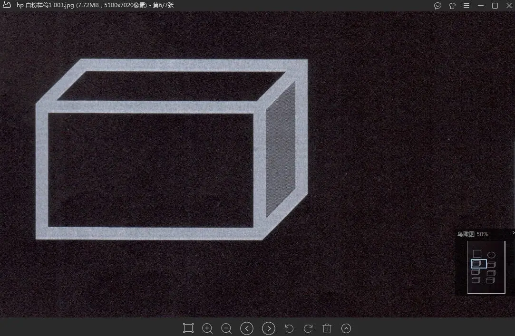Open the main hamburger menu
The image size is (515, 336).
pos(466,6)
